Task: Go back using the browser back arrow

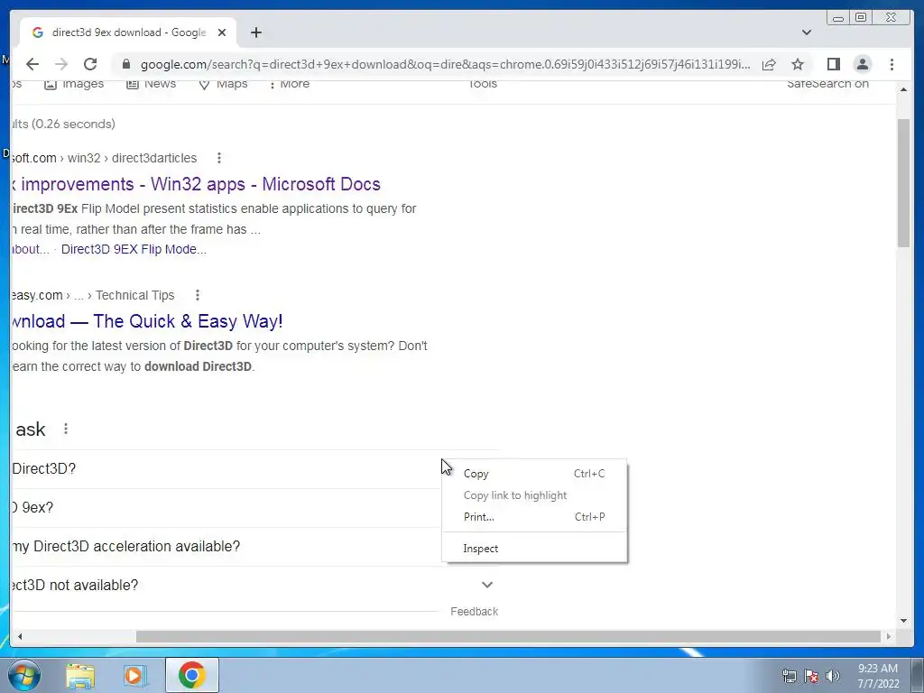Action: [32, 64]
